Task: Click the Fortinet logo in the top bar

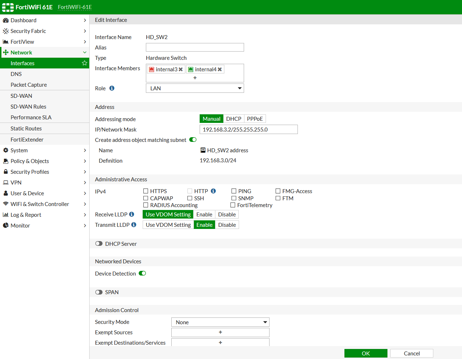Action: tap(8, 7)
